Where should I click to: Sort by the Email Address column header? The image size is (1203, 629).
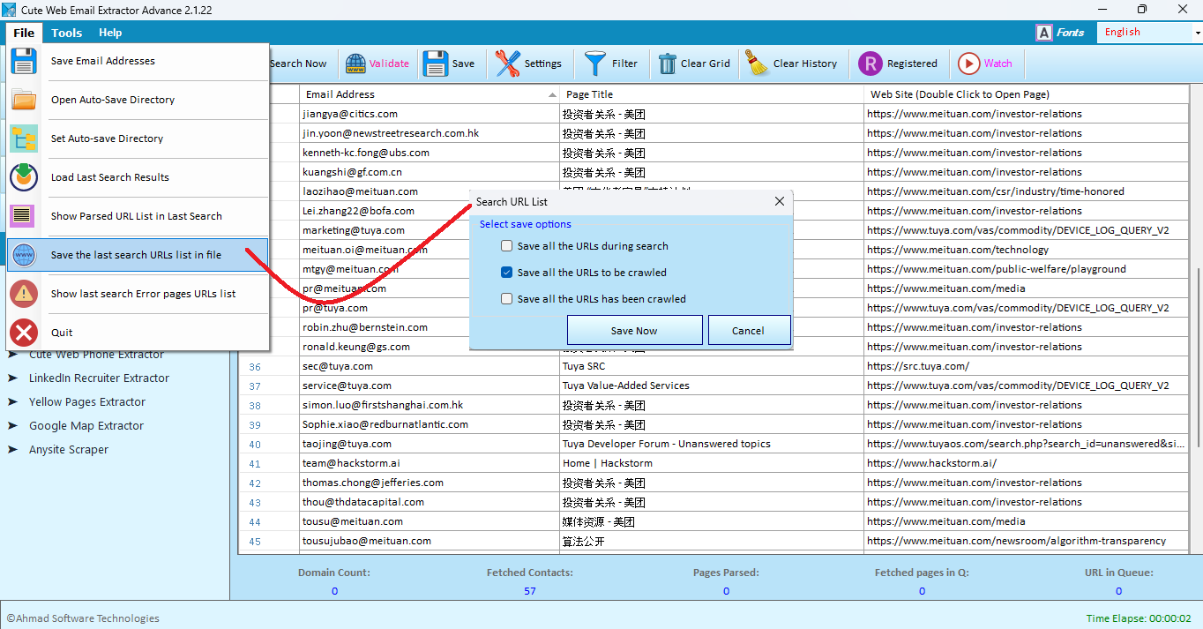point(430,94)
